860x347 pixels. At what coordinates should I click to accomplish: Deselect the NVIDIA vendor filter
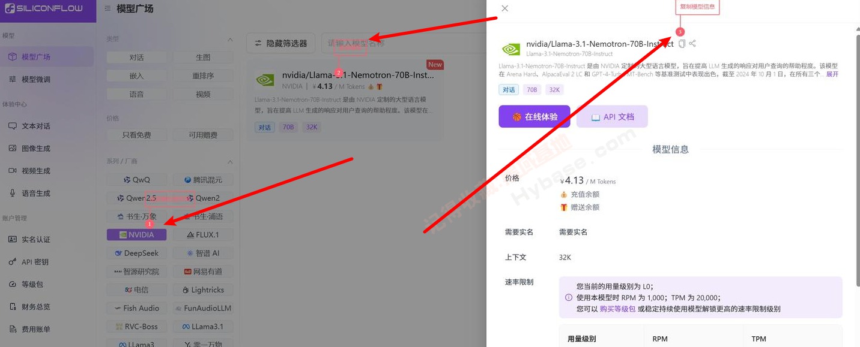136,235
